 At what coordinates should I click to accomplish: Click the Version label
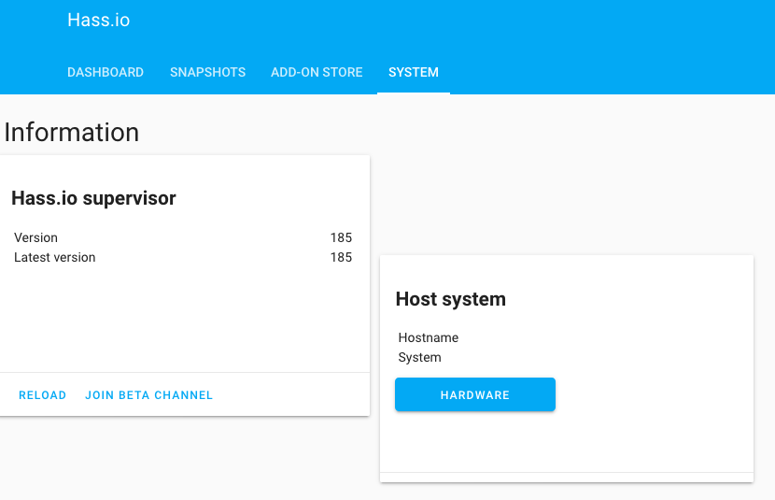[36, 238]
